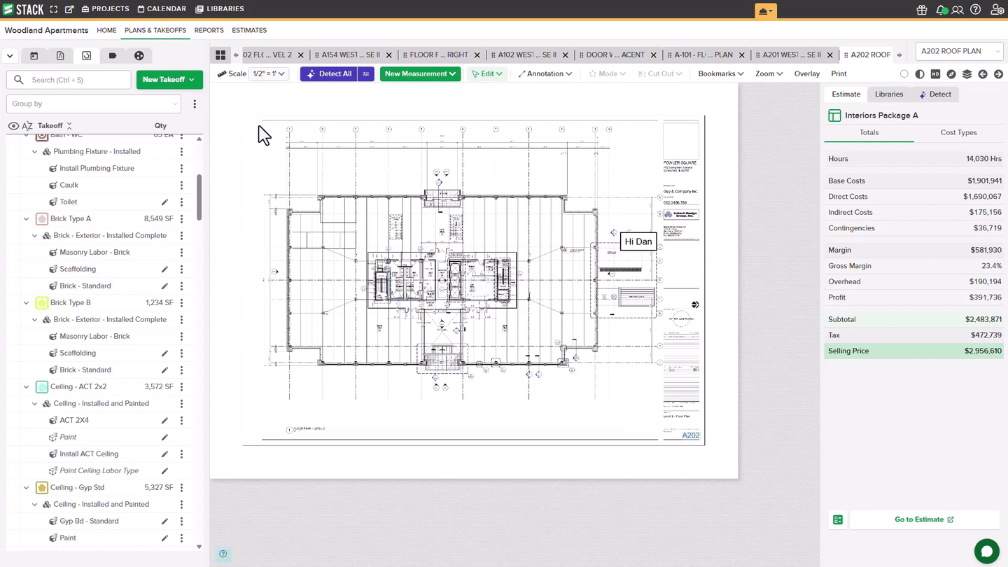Collapse Brick Type A takeoff
The width and height of the screenshot is (1008, 567).
click(26, 218)
